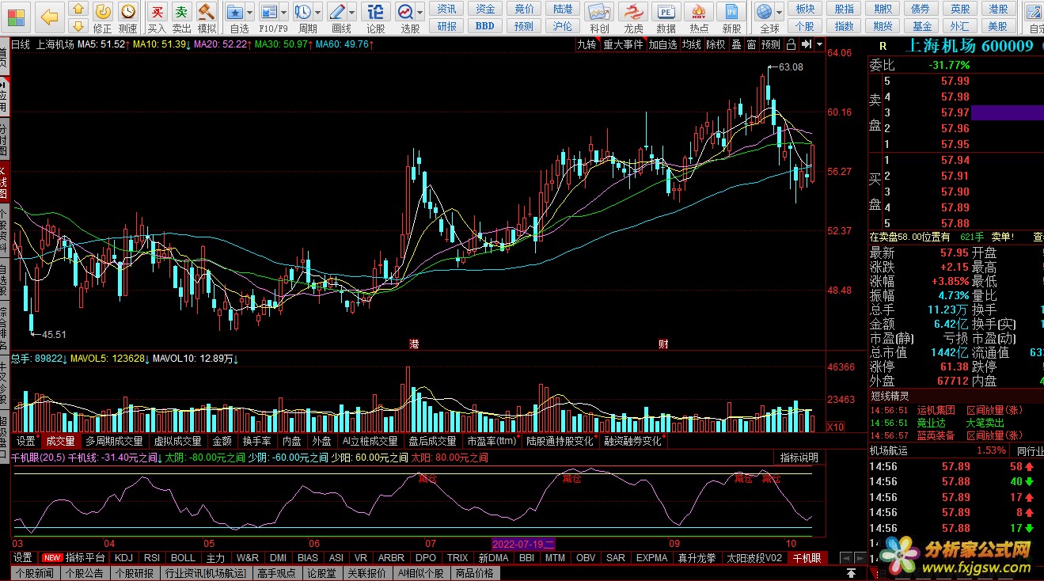
Task: Click the colorful home squares icon
Action: 17,16
